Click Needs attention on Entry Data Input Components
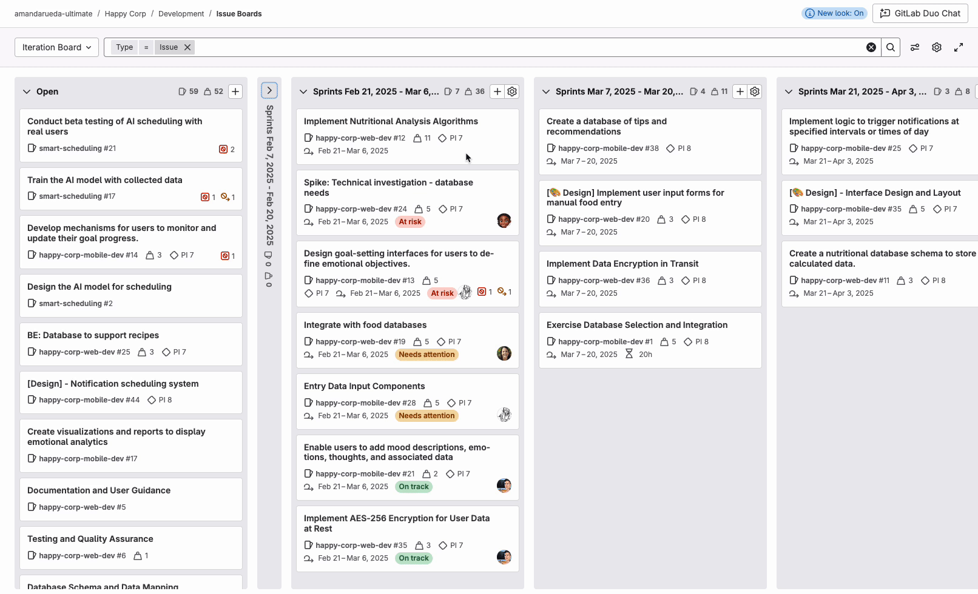 (x=427, y=416)
